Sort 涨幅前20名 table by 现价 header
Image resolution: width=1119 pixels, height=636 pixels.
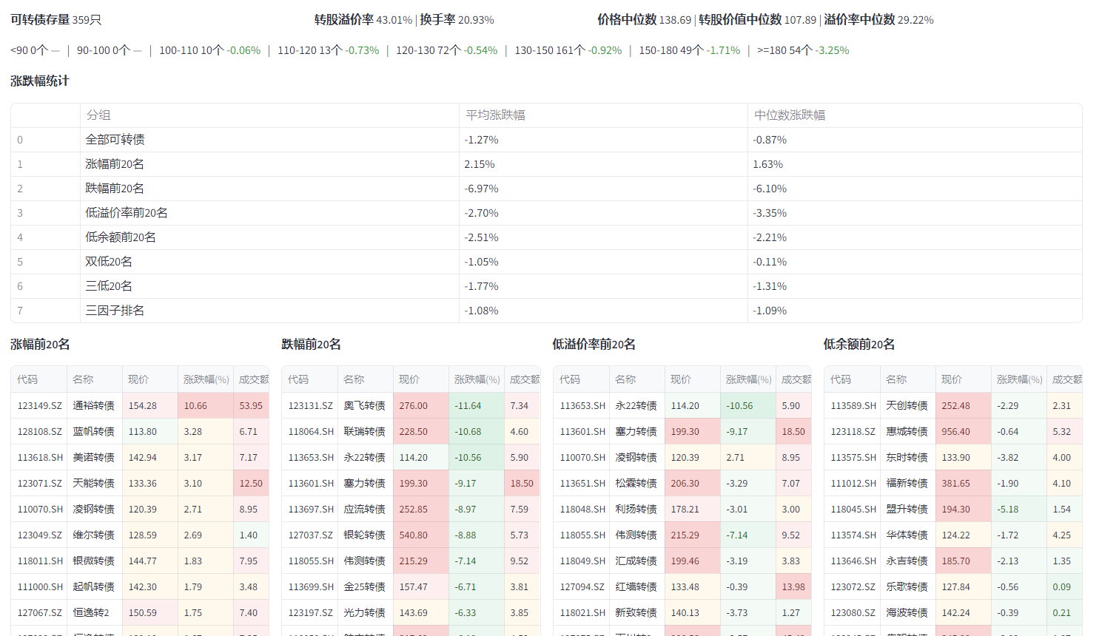click(138, 379)
